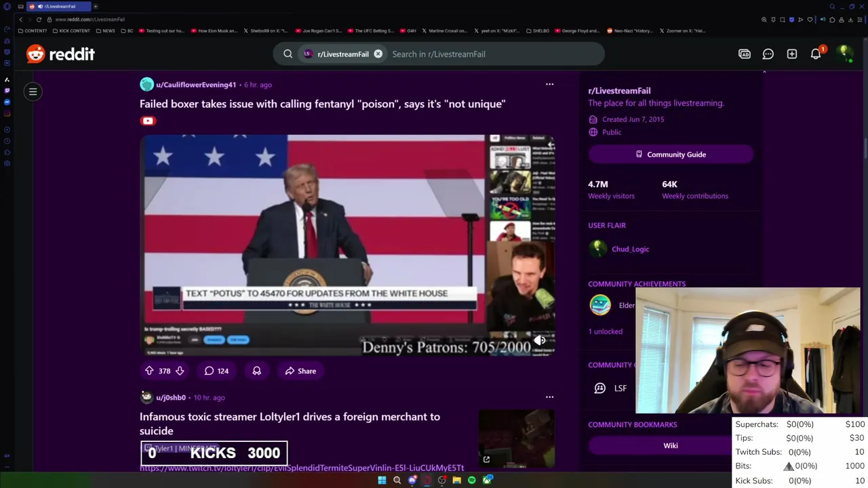Open options menu for the Loltyler1 post
868x488 pixels.
point(549,397)
